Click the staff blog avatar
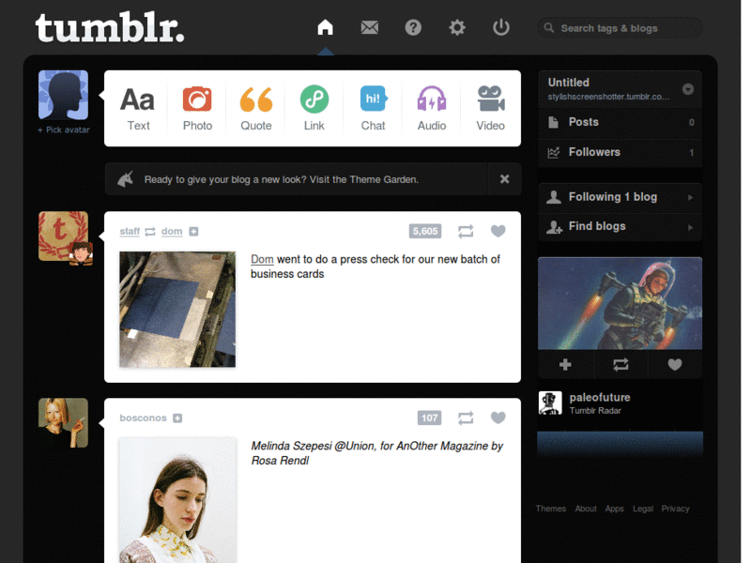Viewport: 751px width, 563px height. 63,236
